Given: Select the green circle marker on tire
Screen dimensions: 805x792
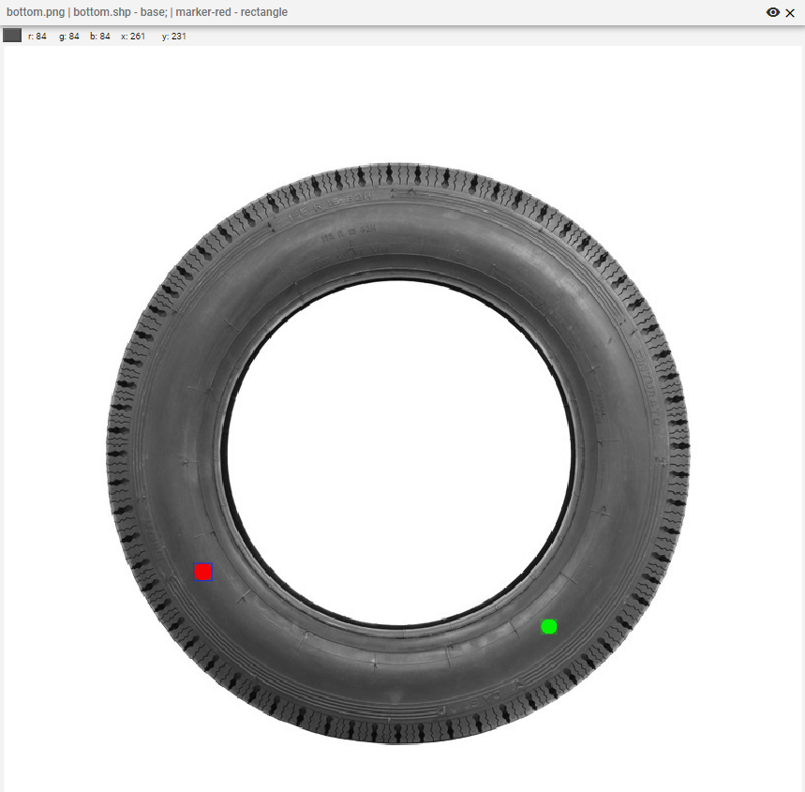Looking at the screenshot, I should (549, 626).
